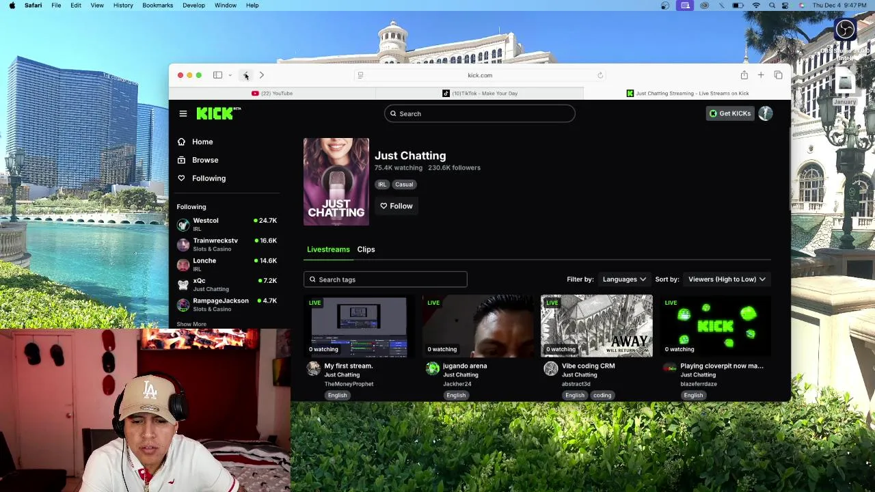Switch to the Clips tab

tap(366, 249)
